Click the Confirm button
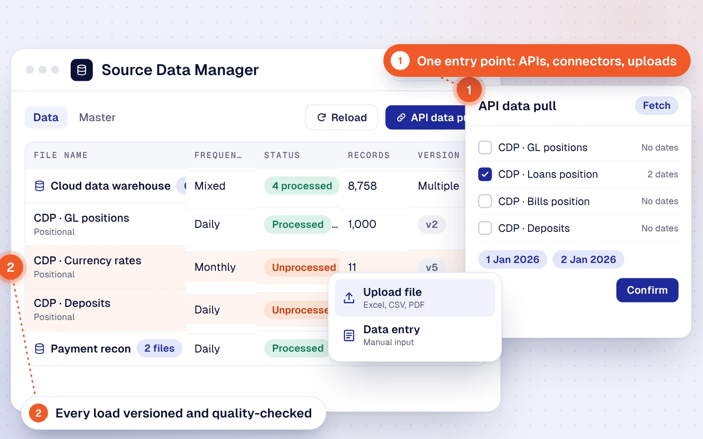This screenshot has width=703, height=439. 647,290
